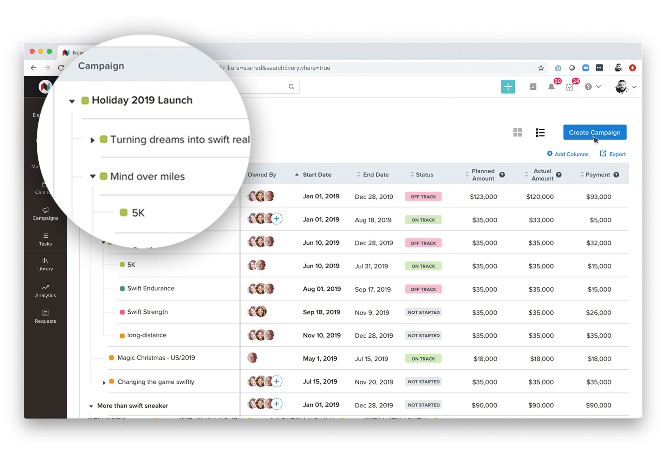The image size is (666, 476).
Task: Bookmark page with star icon
Action: [x=541, y=68]
